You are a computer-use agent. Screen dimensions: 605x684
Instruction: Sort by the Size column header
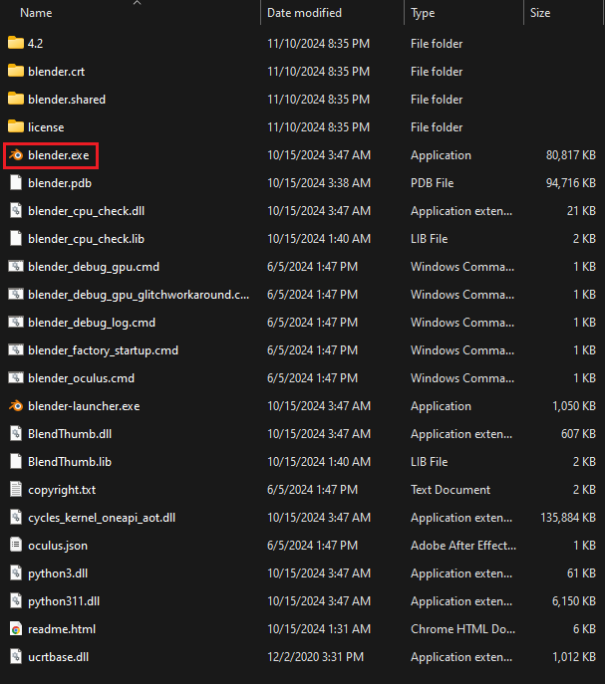coord(540,13)
